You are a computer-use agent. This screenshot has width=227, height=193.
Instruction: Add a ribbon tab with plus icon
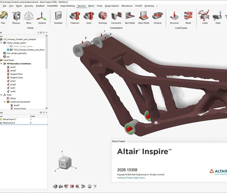pos(156,6)
